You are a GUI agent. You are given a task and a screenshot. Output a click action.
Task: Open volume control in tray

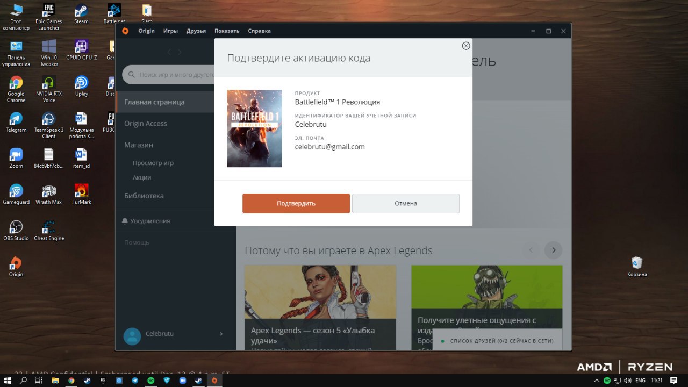628,381
